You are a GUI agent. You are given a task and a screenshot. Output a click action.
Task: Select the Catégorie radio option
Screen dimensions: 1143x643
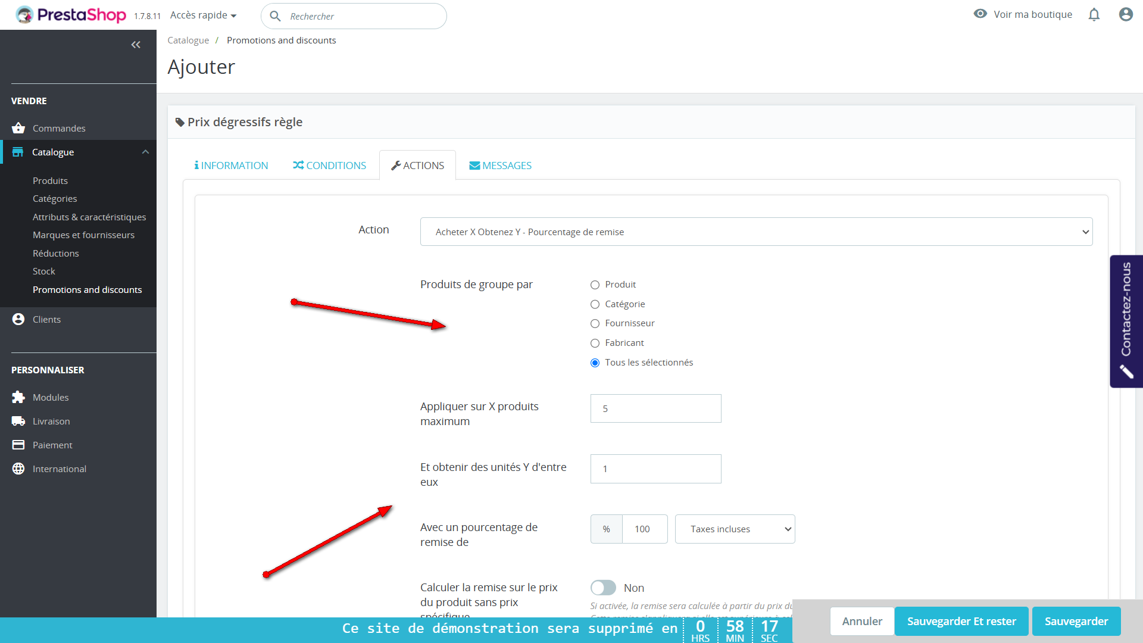tap(595, 304)
